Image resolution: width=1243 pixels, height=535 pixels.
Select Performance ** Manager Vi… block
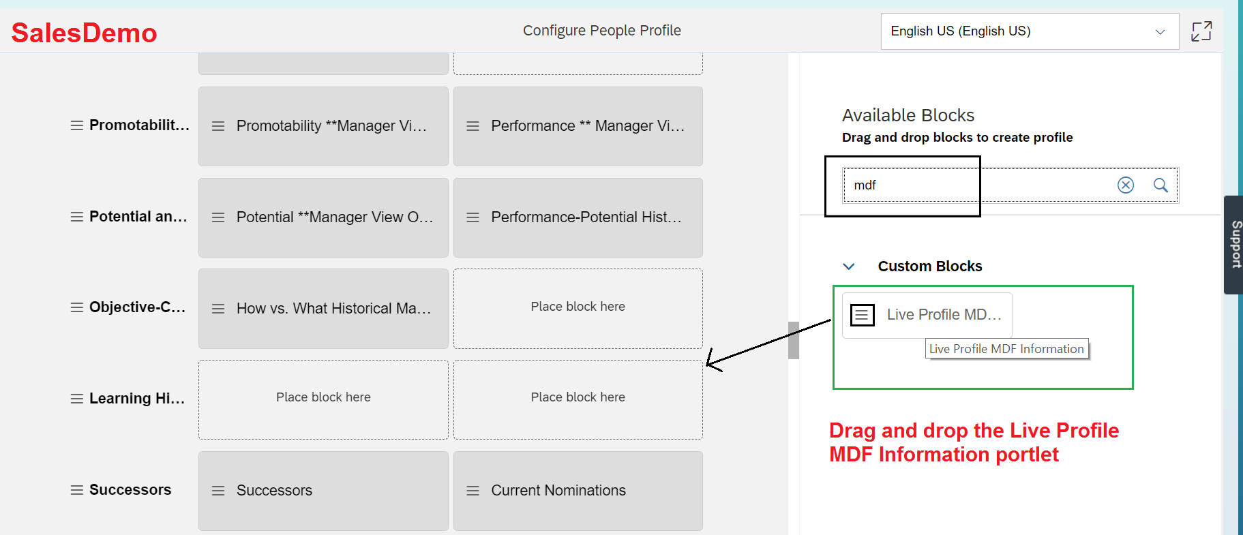[x=578, y=126]
